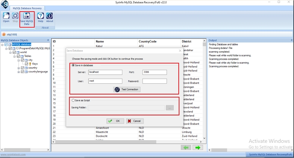Click the About info icon
The width and height of the screenshot is (294, 158).
click(x=50, y=18)
